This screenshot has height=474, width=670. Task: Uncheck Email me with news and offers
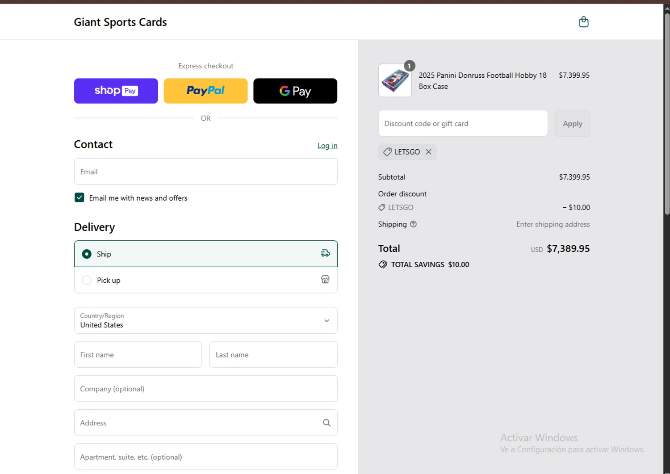click(x=80, y=197)
